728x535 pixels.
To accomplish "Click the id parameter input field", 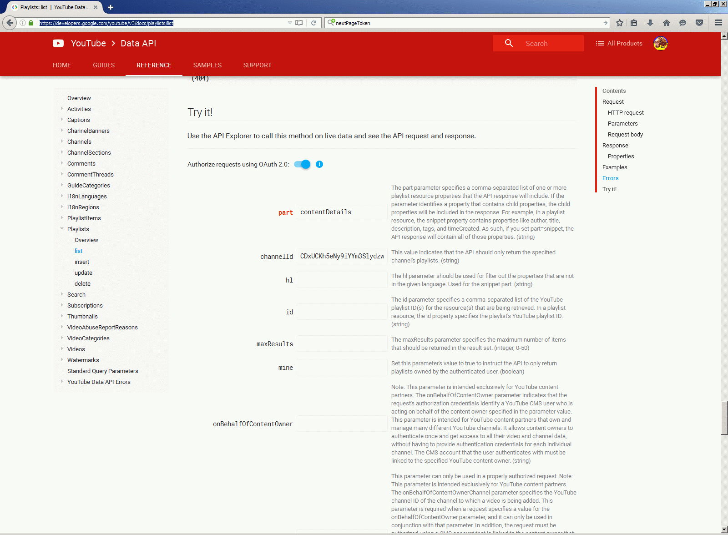I will 342,312.
